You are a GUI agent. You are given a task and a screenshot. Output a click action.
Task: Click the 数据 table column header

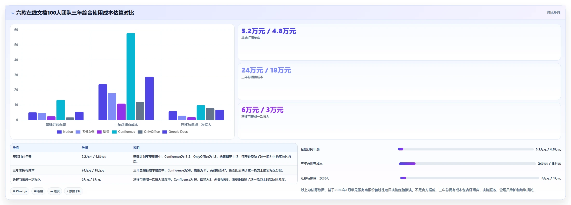[x=85, y=148]
